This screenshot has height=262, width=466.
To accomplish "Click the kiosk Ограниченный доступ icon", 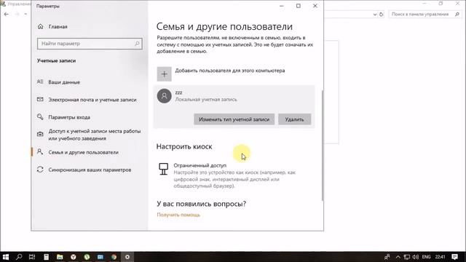I will tap(163, 169).
